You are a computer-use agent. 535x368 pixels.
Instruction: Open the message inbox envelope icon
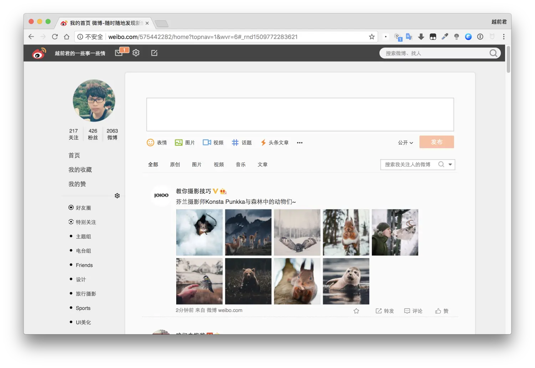point(119,53)
